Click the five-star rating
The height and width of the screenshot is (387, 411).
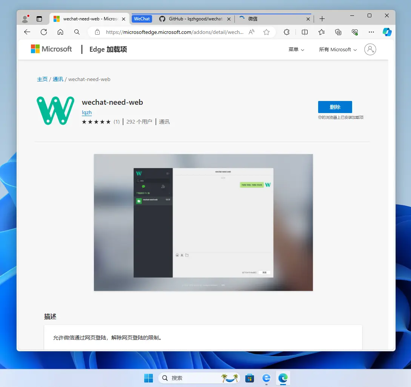(x=96, y=122)
